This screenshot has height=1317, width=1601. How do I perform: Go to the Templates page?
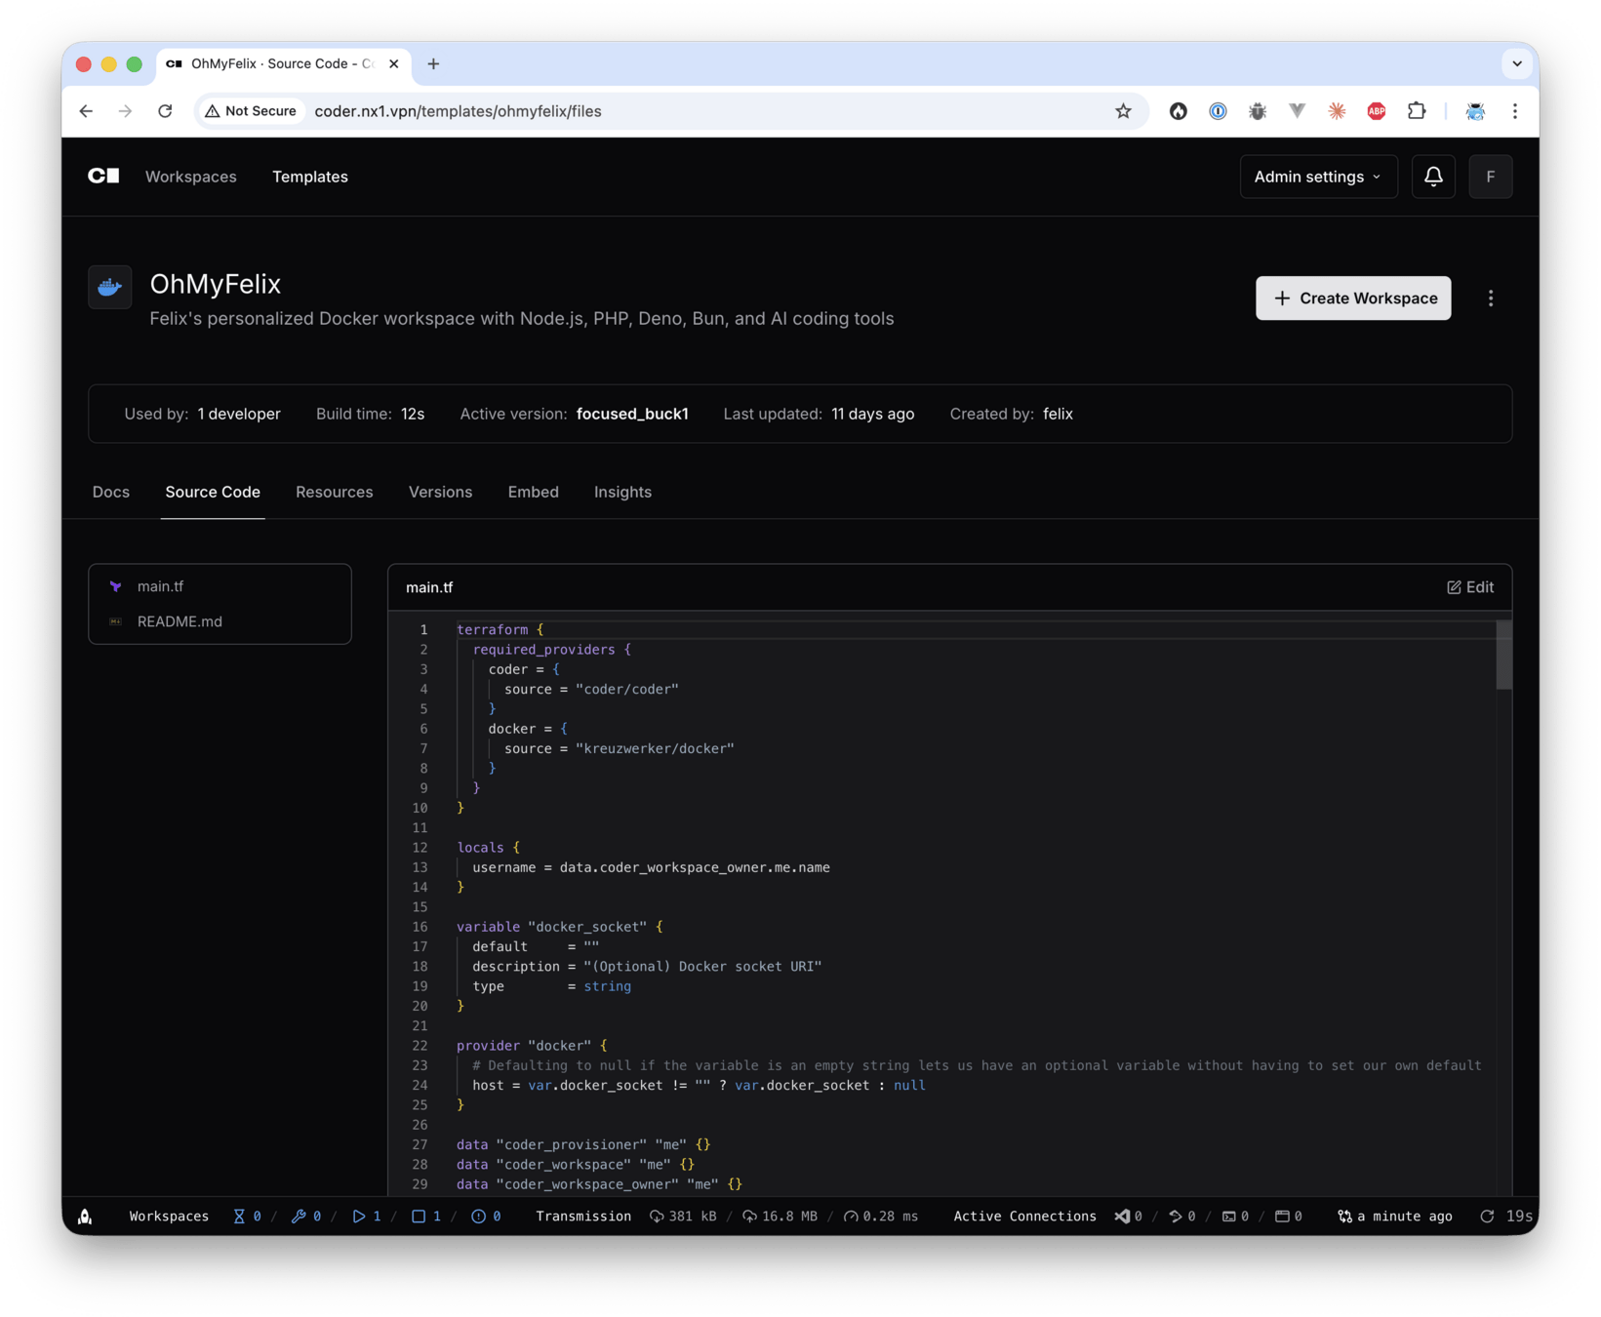(x=310, y=177)
